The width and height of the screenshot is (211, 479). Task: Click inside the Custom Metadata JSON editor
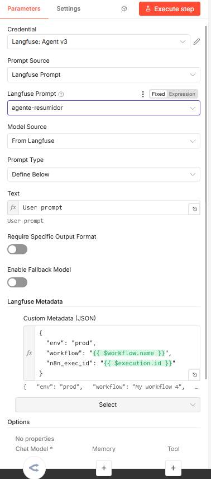[117, 353]
